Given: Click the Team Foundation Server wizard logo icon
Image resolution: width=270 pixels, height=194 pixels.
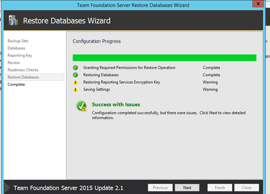Looking at the screenshot, I should click(13, 20).
